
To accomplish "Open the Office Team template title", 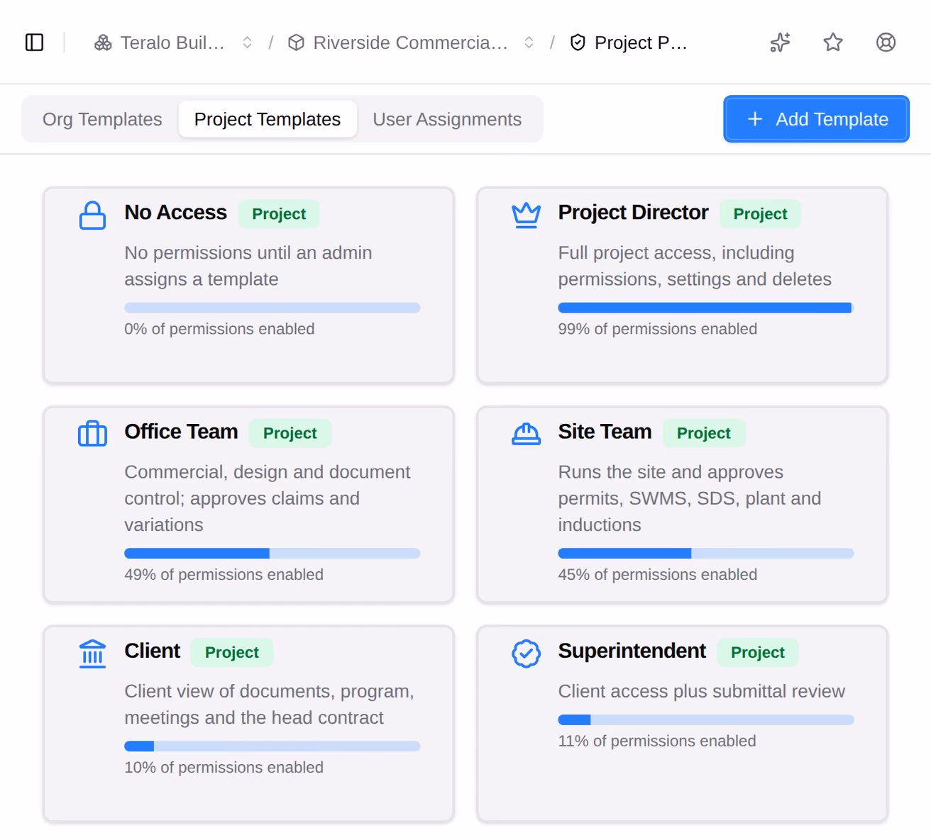I will pos(181,432).
